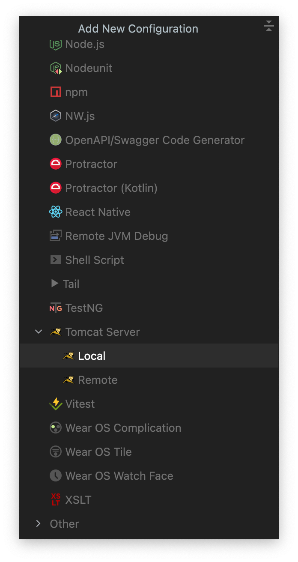Image resolution: width=298 pixels, height=562 pixels.
Task: Select Protractor (Kotlin) configuration
Action: (111, 188)
